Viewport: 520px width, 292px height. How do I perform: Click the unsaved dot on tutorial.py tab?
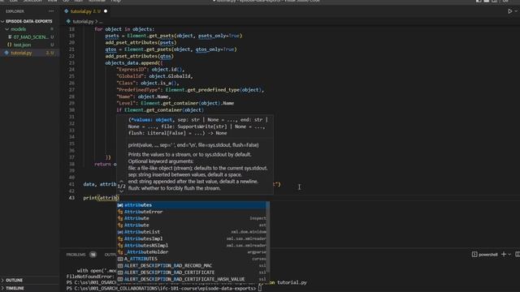(x=106, y=11)
